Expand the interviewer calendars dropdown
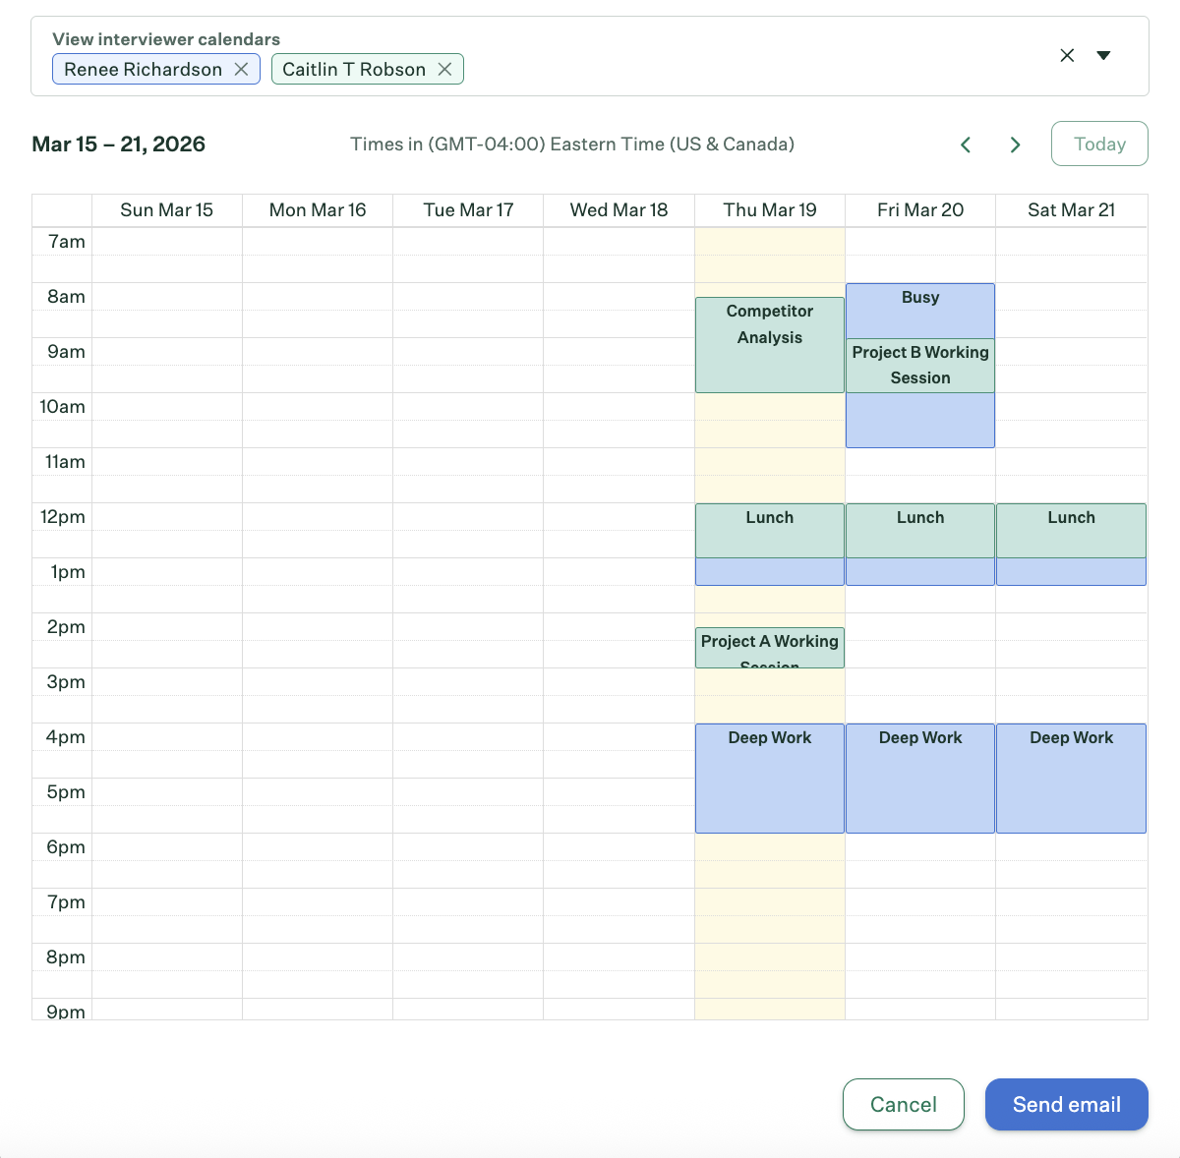1180x1158 pixels. tap(1103, 56)
